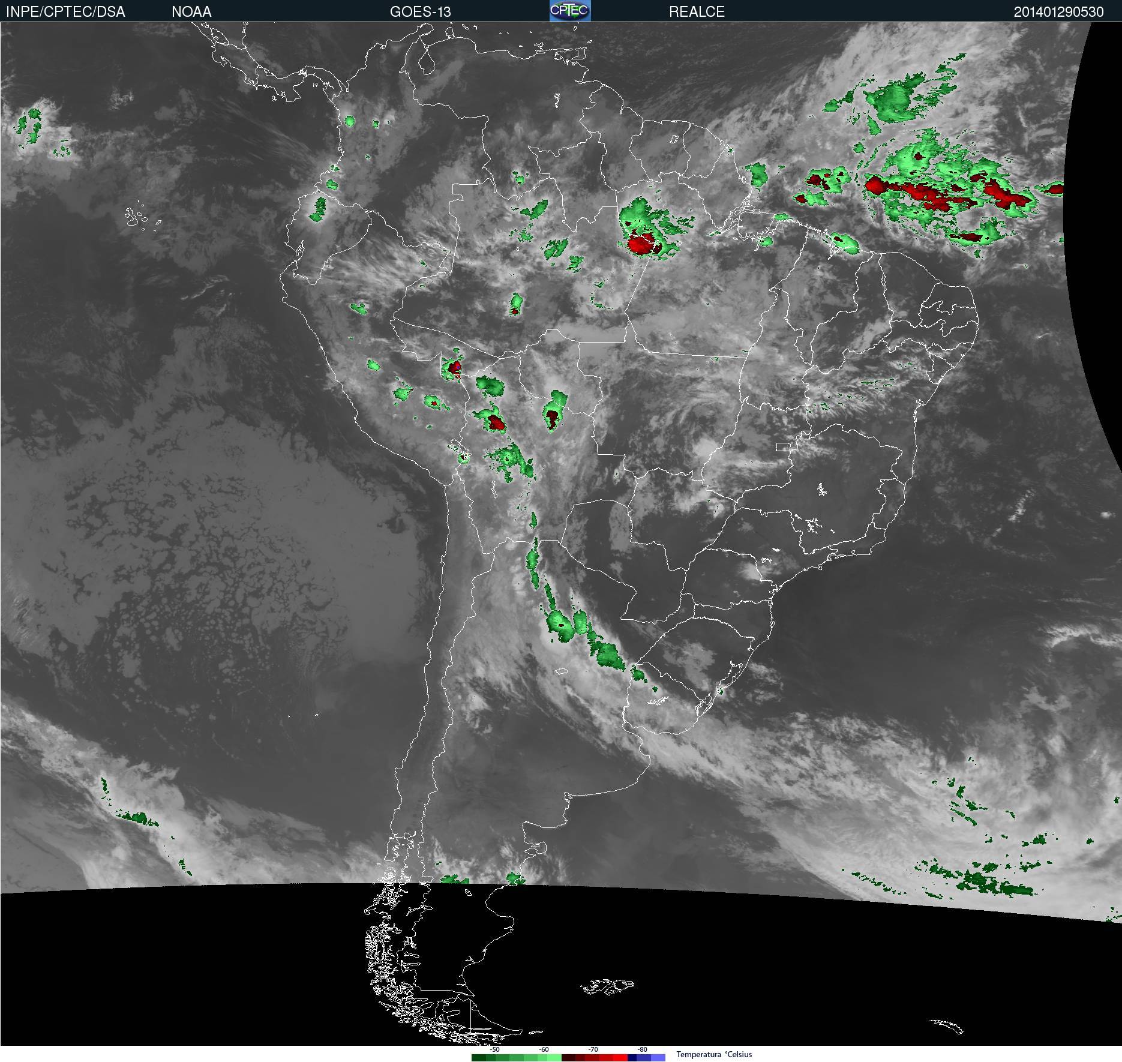Viewport: 1122px width, 1062px height.
Task: Click the 201401290530 timestamp
Action: (x=1058, y=11)
